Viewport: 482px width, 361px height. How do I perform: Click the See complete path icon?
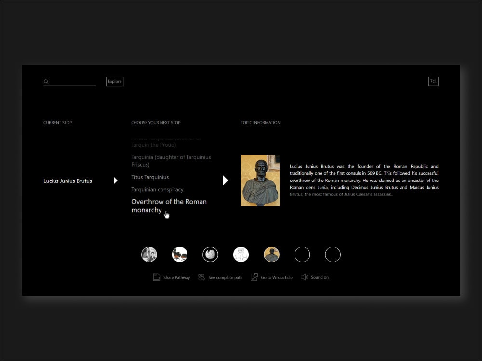(201, 277)
